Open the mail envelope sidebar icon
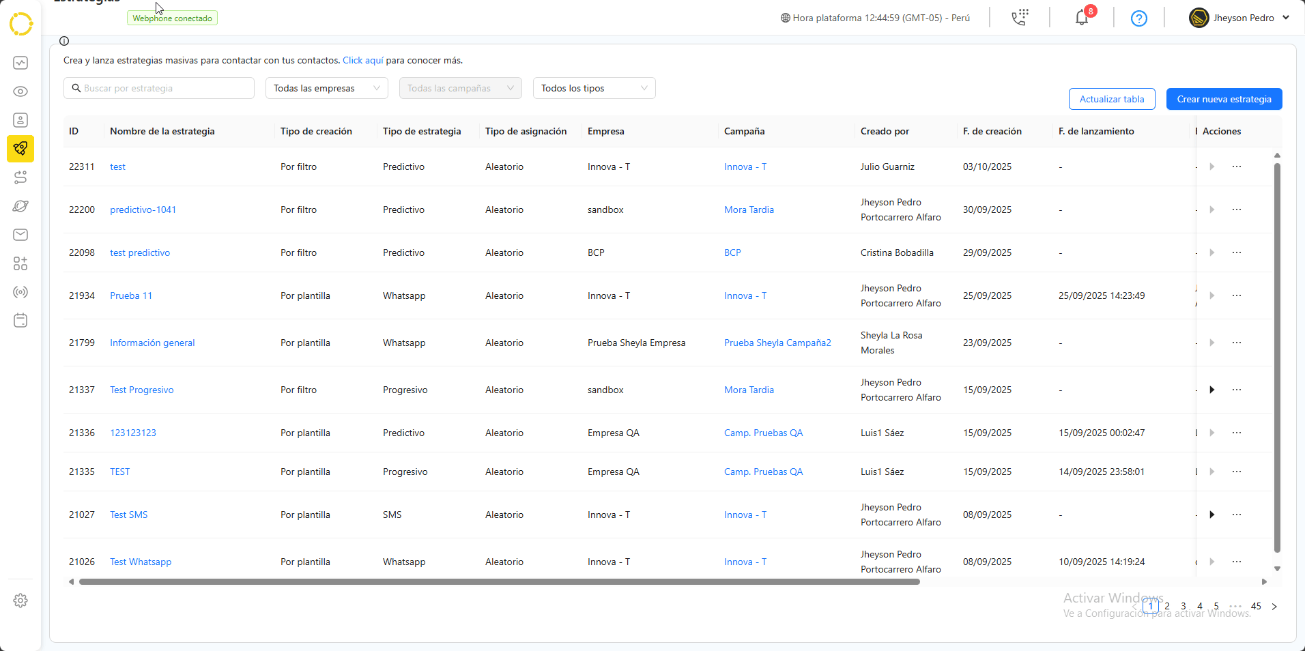The height and width of the screenshot is (651, 1305). click(20, 235)
